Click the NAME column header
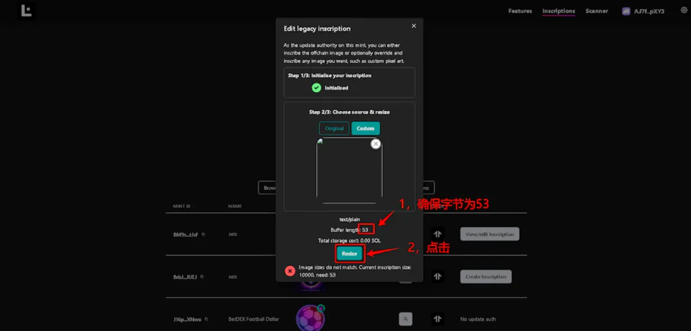The image size is (691, 331). 234,206
